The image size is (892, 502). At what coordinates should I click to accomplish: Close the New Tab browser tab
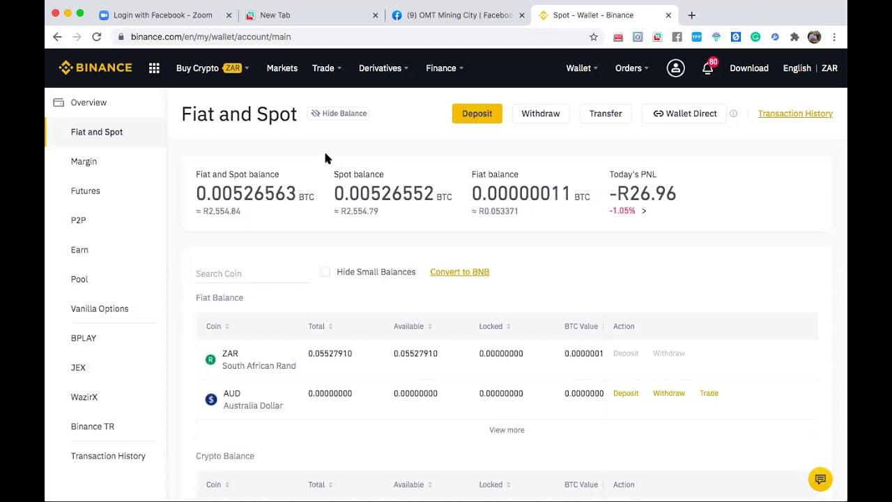pos(376,15)
